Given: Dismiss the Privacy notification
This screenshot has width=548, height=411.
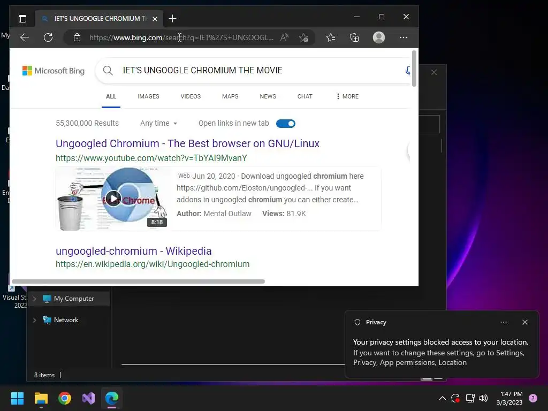Looking at the screenshot, I should click(x=525, y=322).
